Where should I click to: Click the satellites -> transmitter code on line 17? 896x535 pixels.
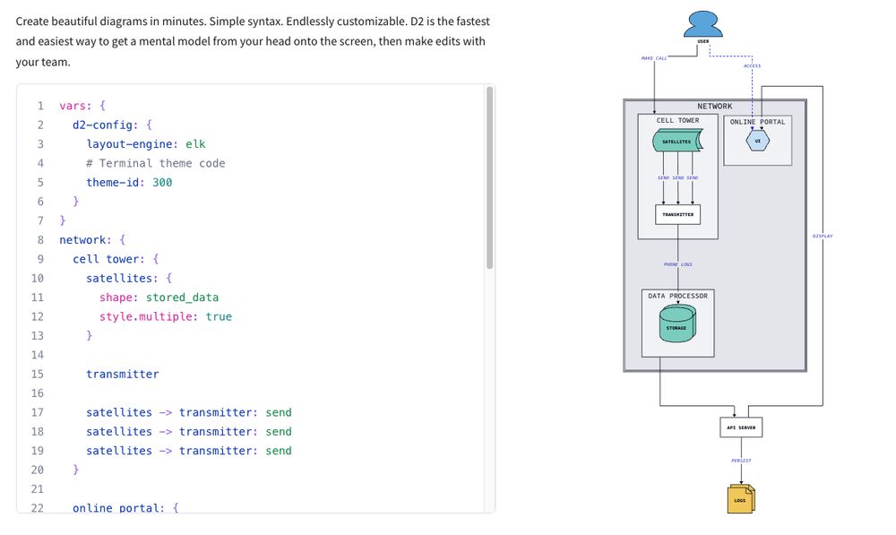click(x=188, y=412)
